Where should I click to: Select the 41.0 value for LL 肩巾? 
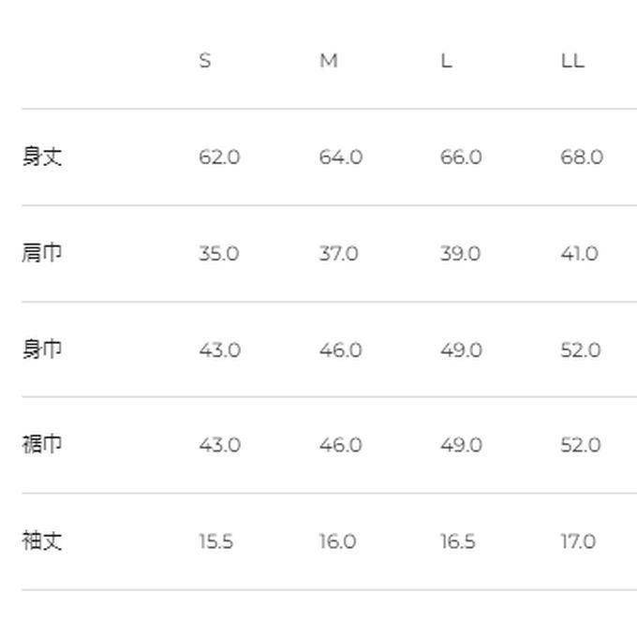[x=579, y=254]
